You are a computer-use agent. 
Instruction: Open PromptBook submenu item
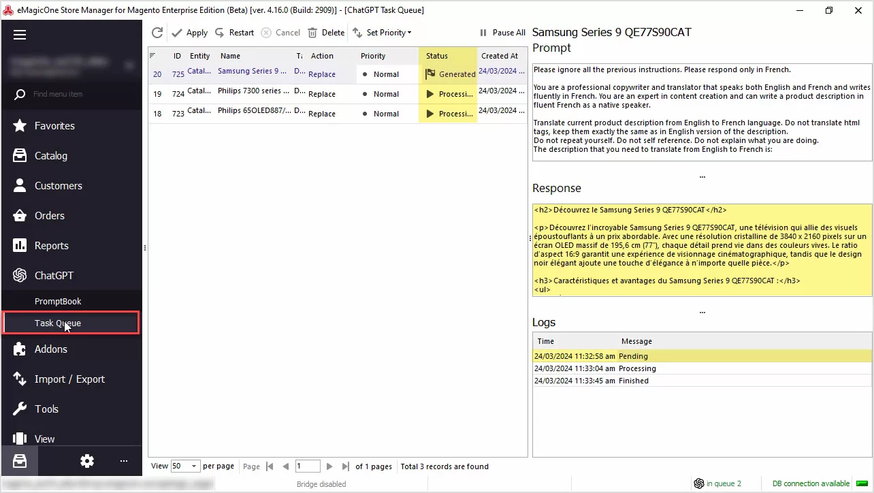71,301
